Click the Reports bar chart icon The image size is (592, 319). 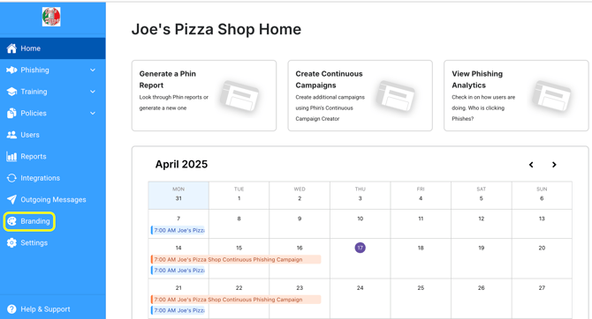(x=11, y=156)
